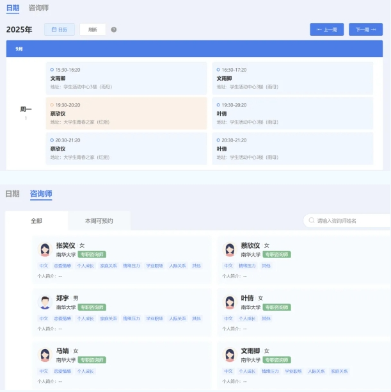Open the 日历 calendar button

60,29
